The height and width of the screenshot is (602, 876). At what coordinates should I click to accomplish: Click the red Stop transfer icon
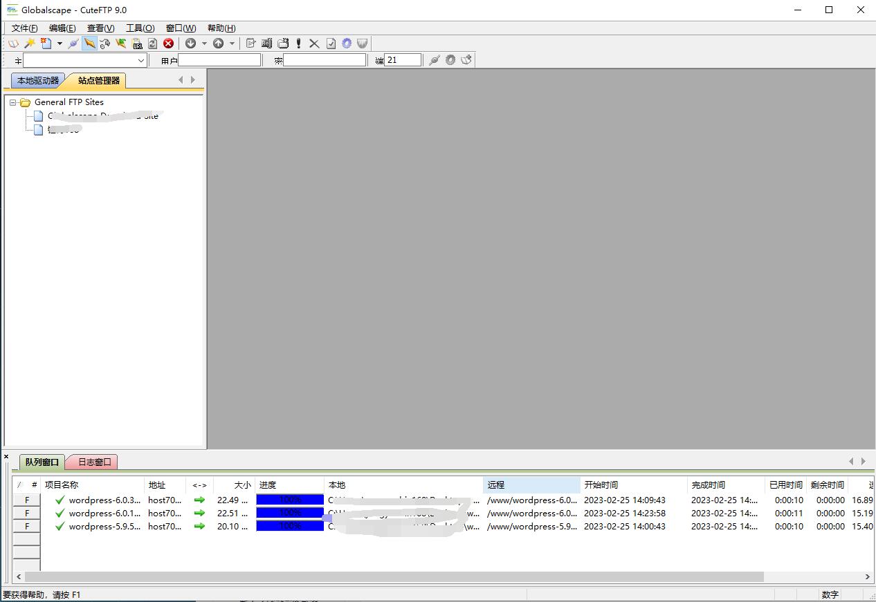(x=168, y=44)
